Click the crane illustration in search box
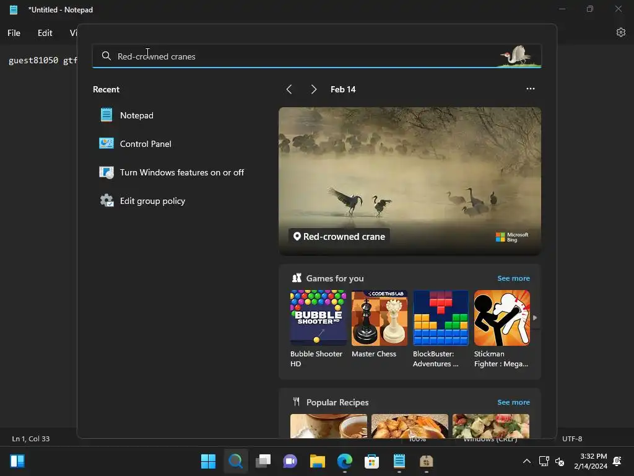 (520, 56)
